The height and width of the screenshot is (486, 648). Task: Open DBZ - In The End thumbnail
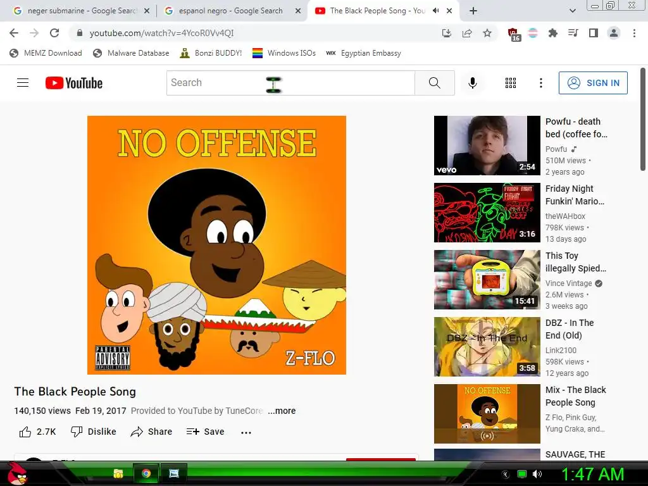(487, 347)
